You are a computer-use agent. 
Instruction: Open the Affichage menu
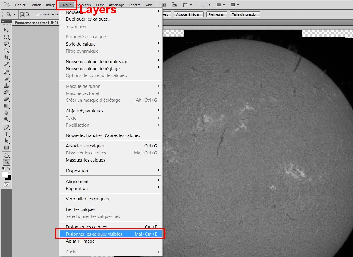(x=116, y=5)
